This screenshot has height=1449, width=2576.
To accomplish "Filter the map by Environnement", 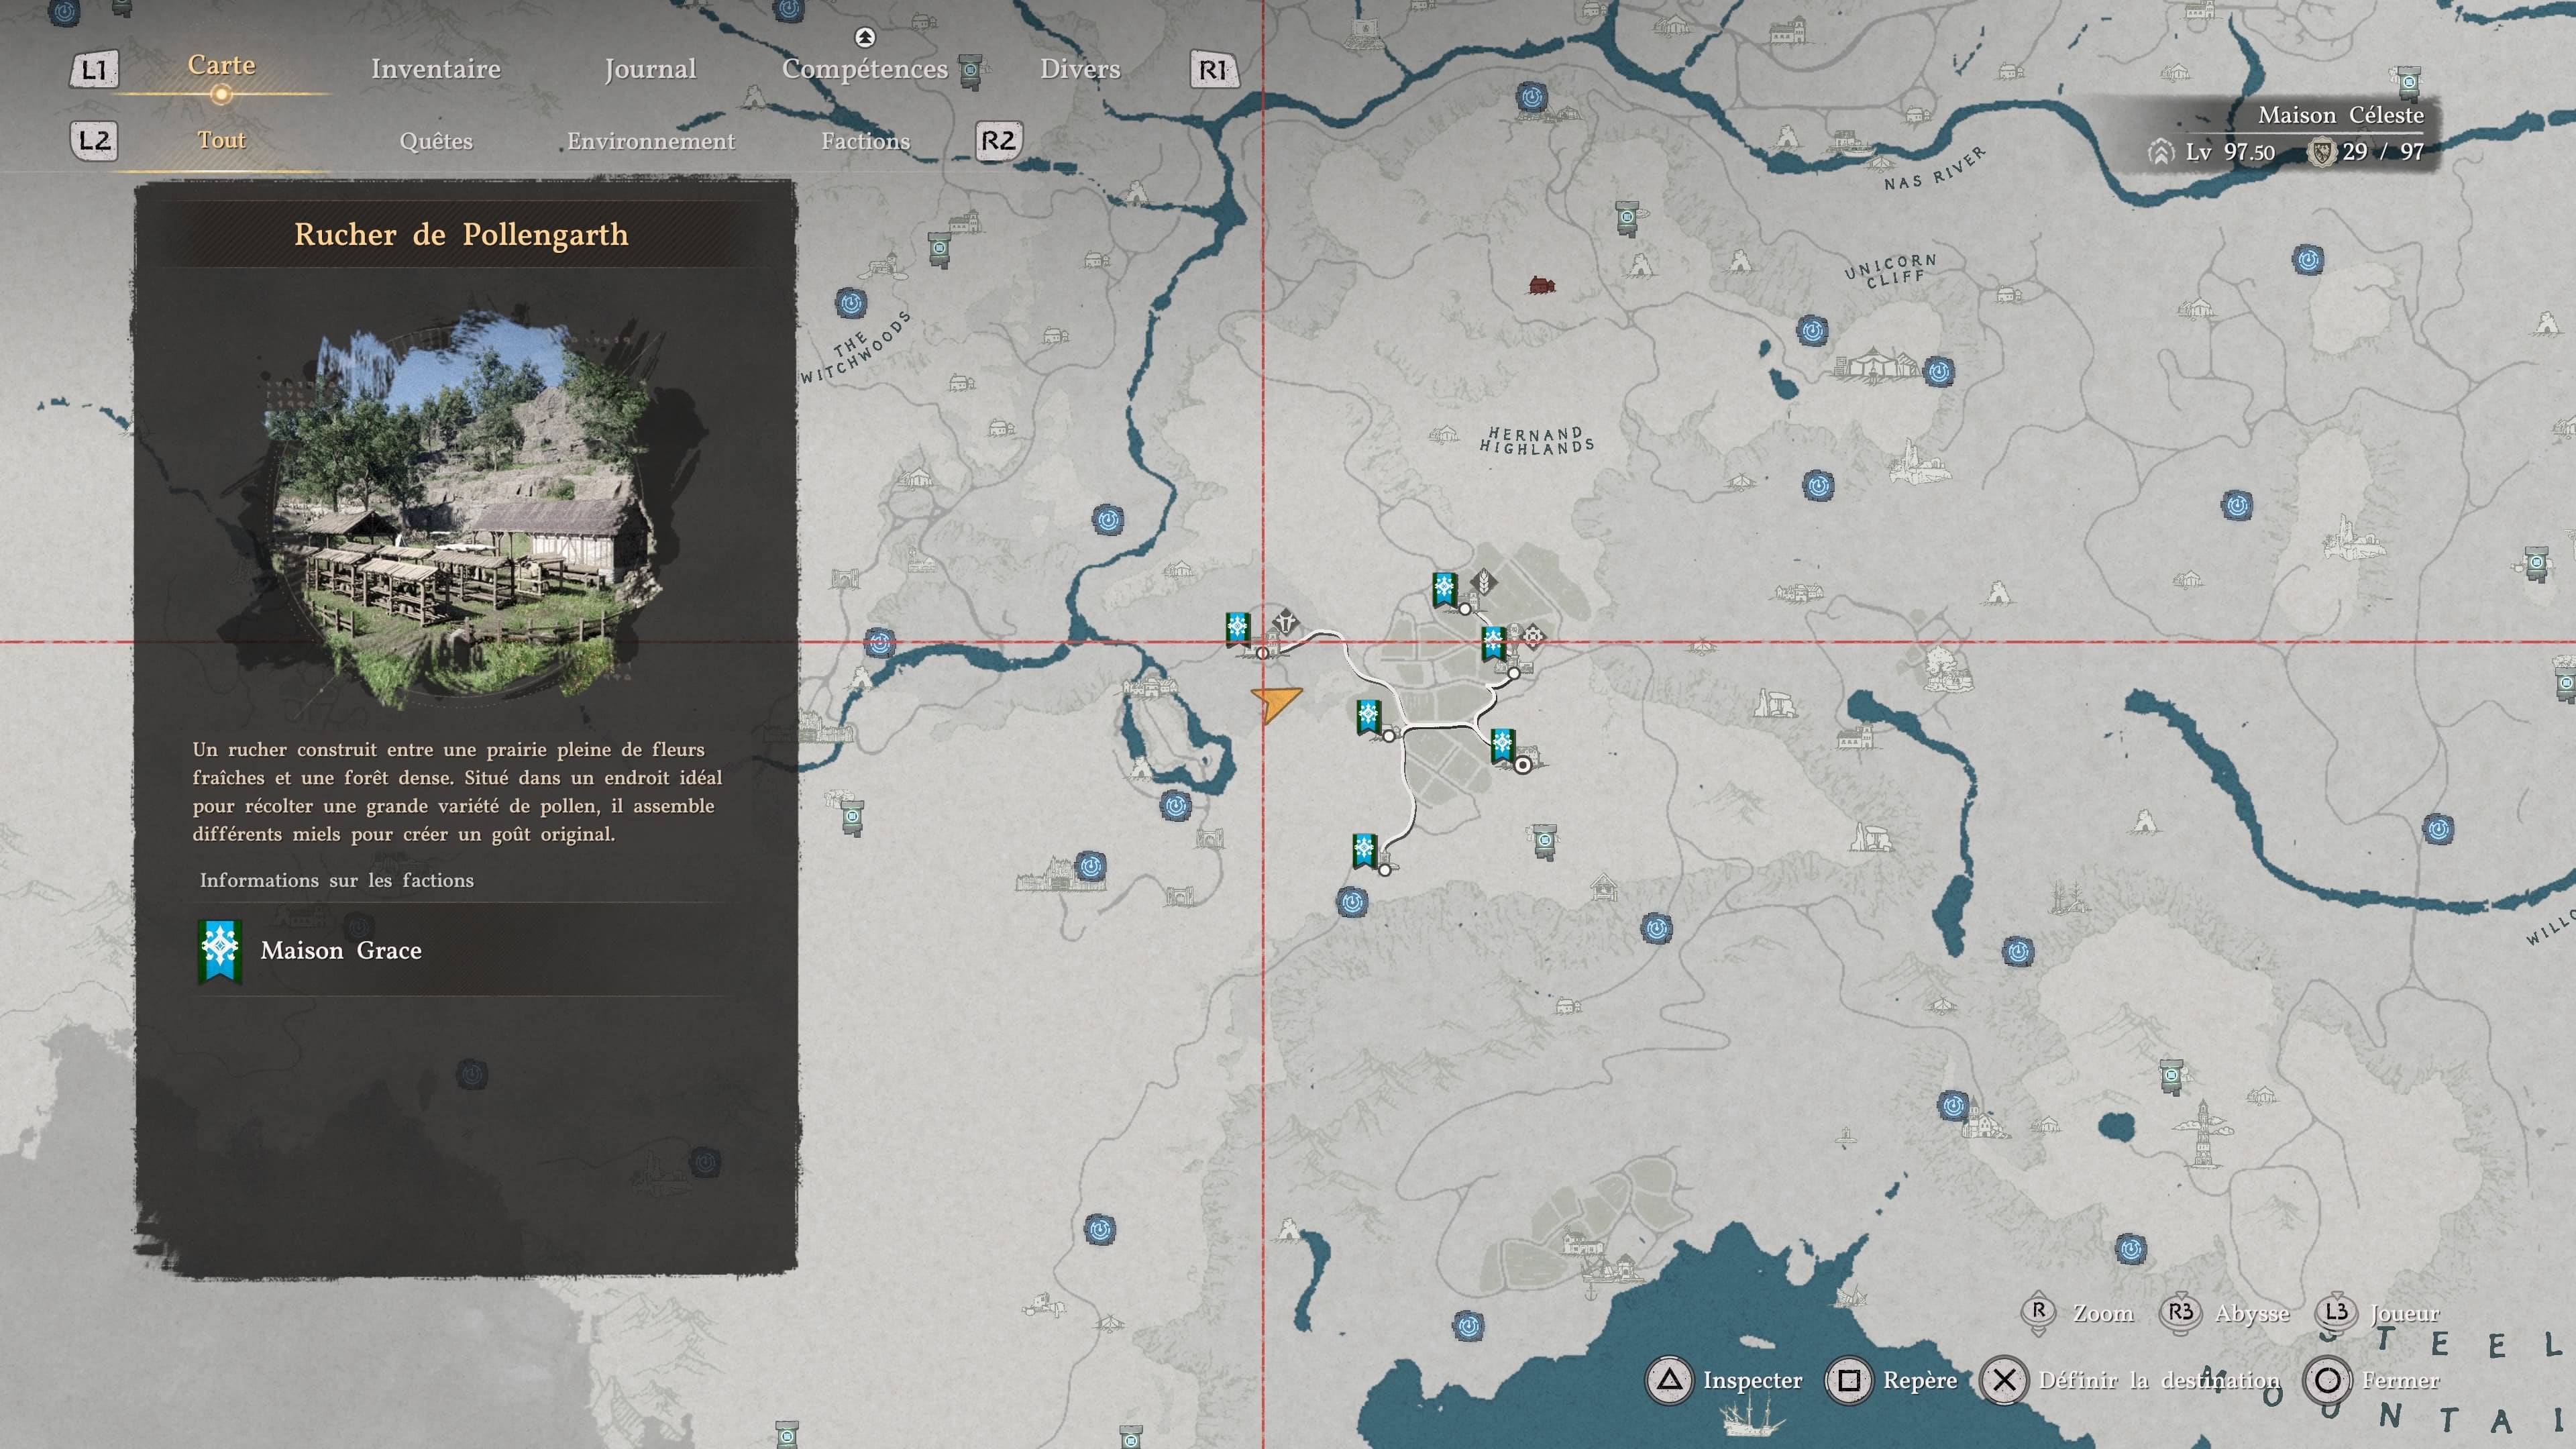I will [x=651, y=141].
